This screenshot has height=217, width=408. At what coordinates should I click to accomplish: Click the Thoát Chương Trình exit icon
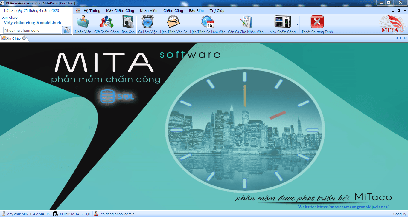click(x=317, y=23)
